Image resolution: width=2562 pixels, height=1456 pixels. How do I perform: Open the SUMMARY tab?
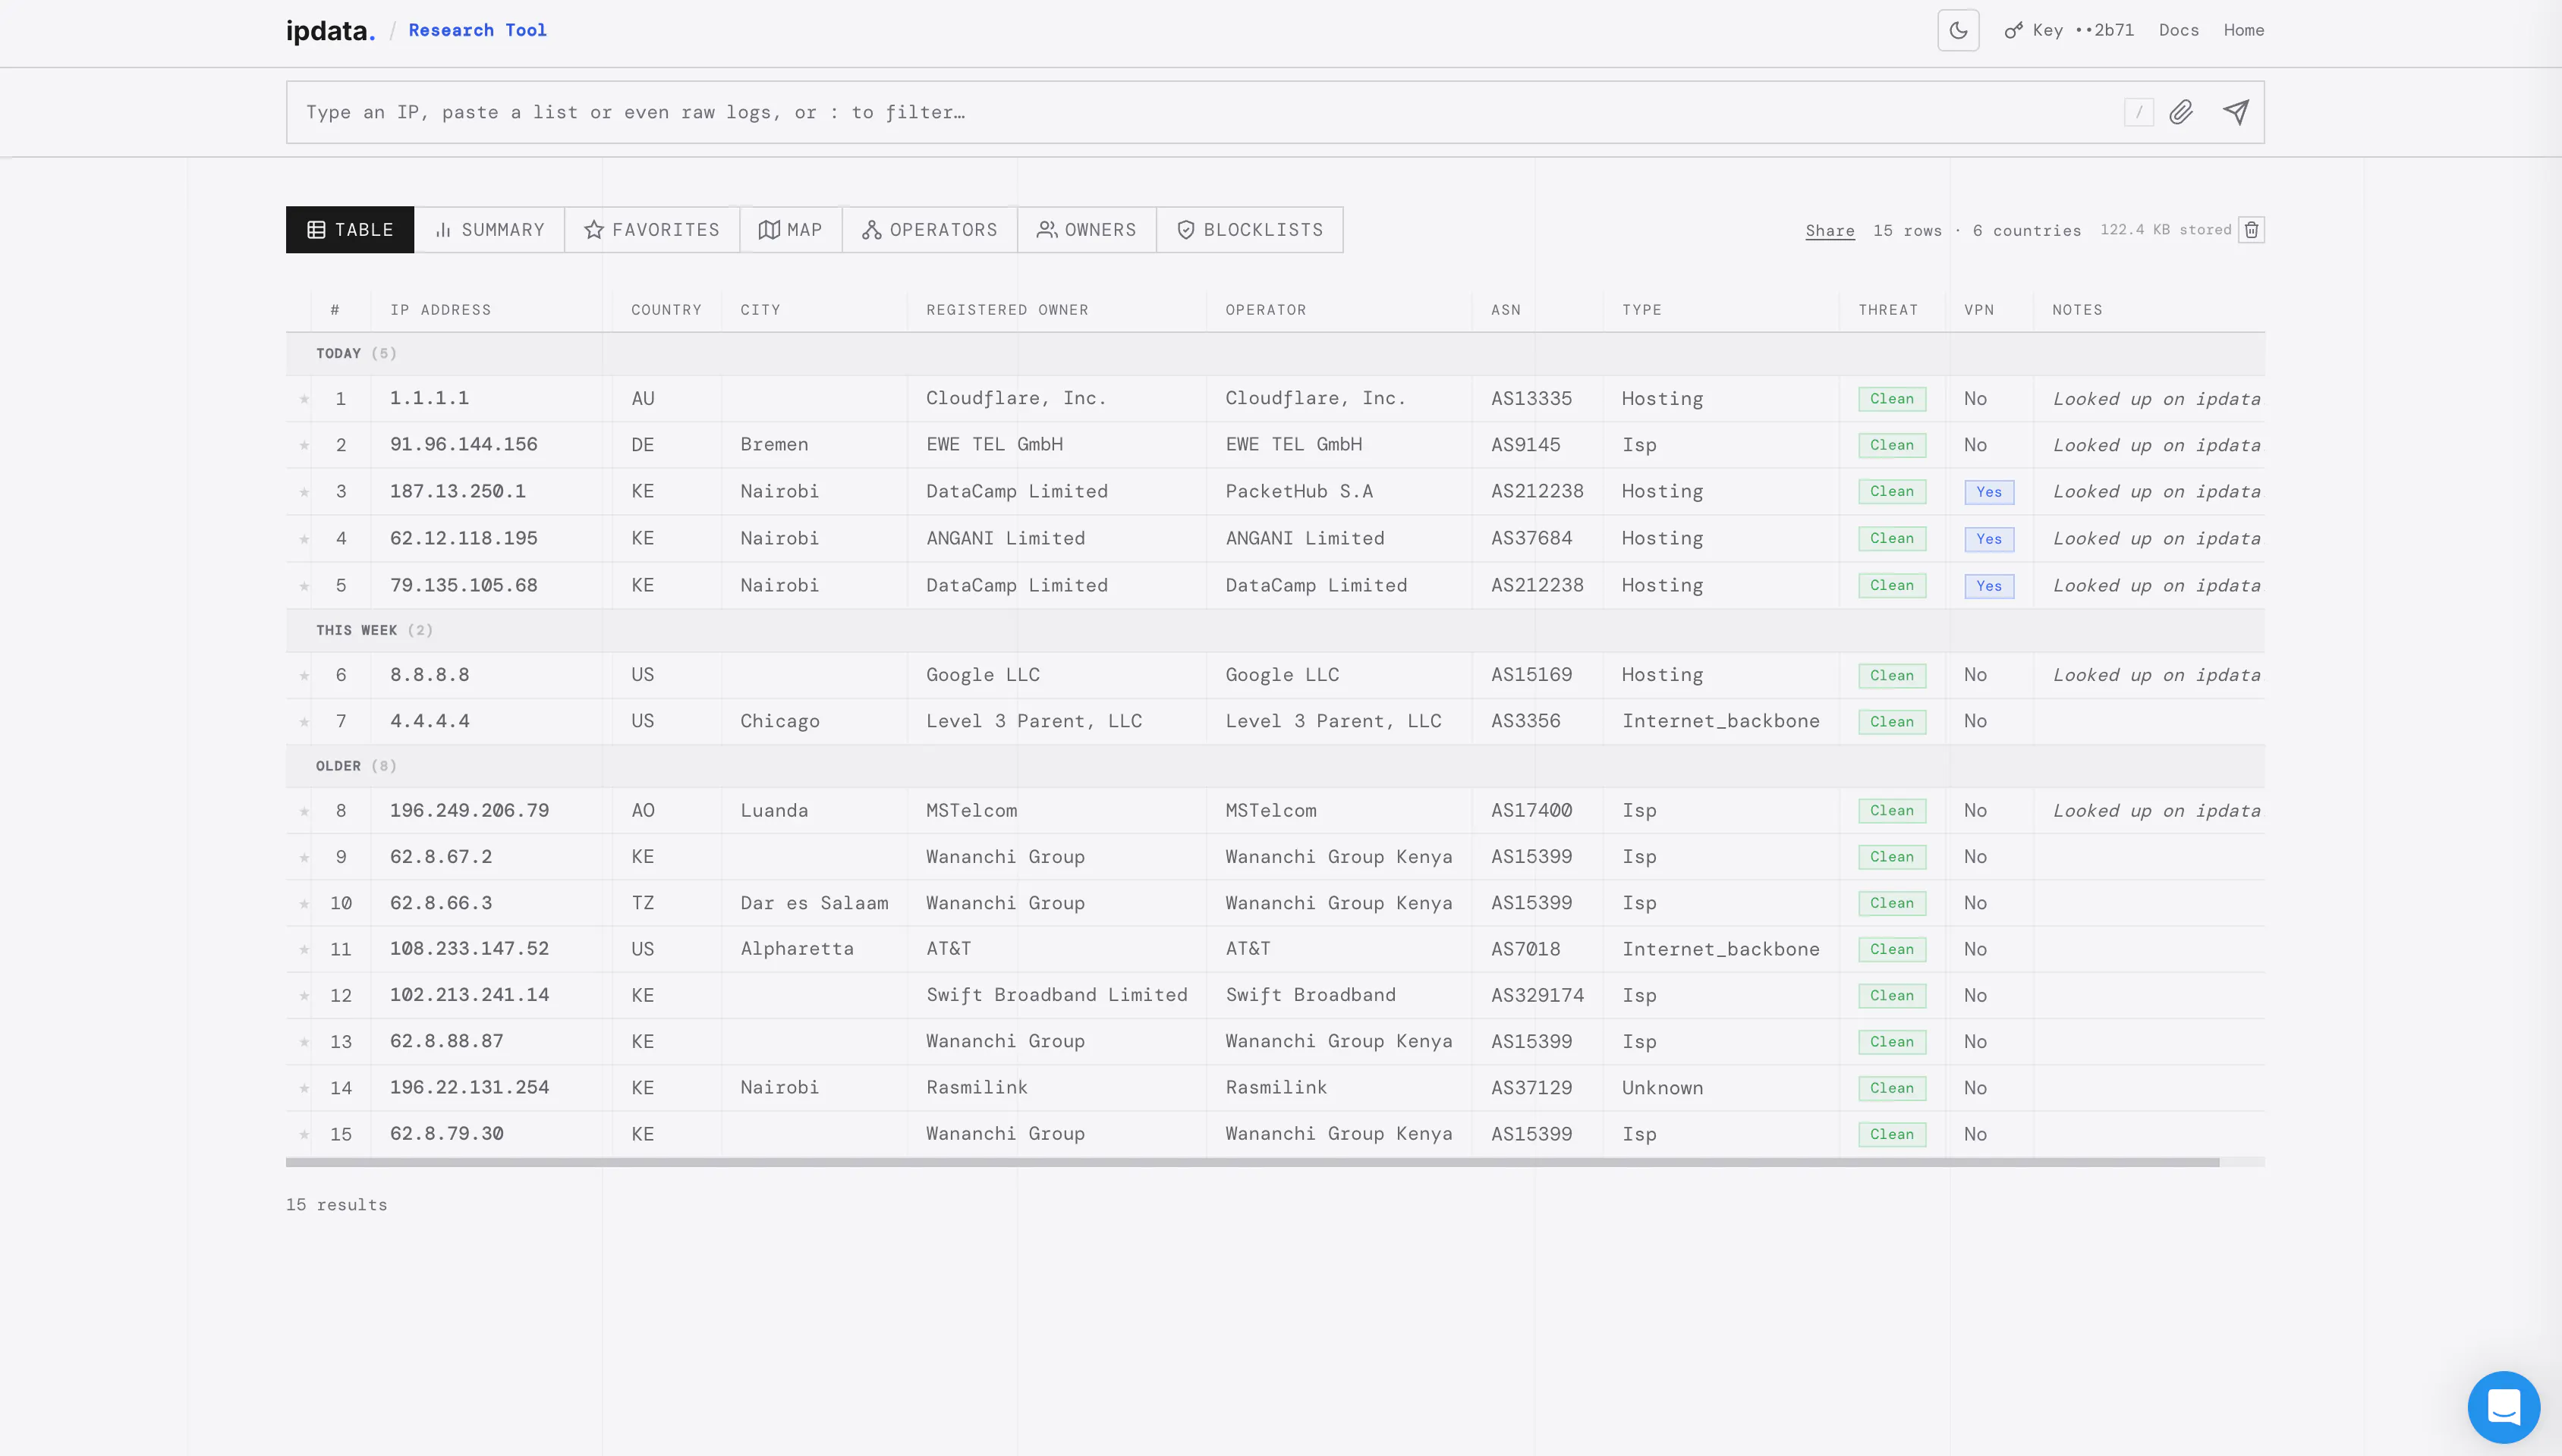[x=490, y=230]
